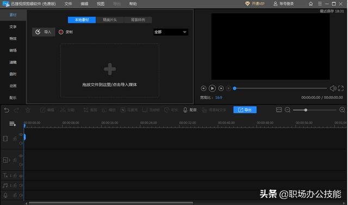Mute the music track speaker icon
The width and height of the screenshot is (348, 205).
(21, 185)
